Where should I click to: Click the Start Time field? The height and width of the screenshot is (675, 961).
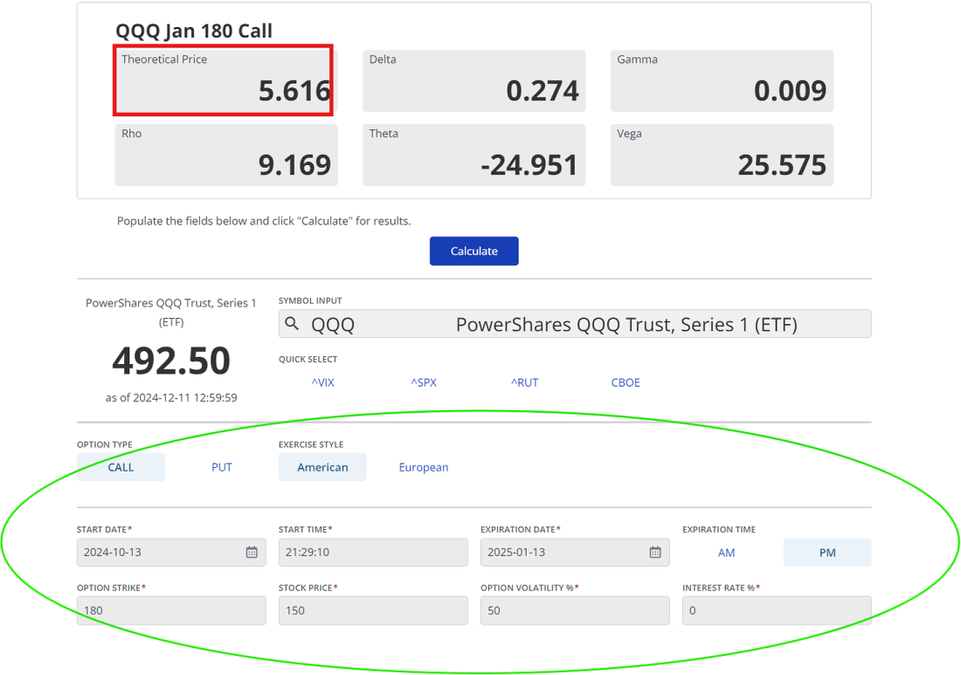point(372,552)
